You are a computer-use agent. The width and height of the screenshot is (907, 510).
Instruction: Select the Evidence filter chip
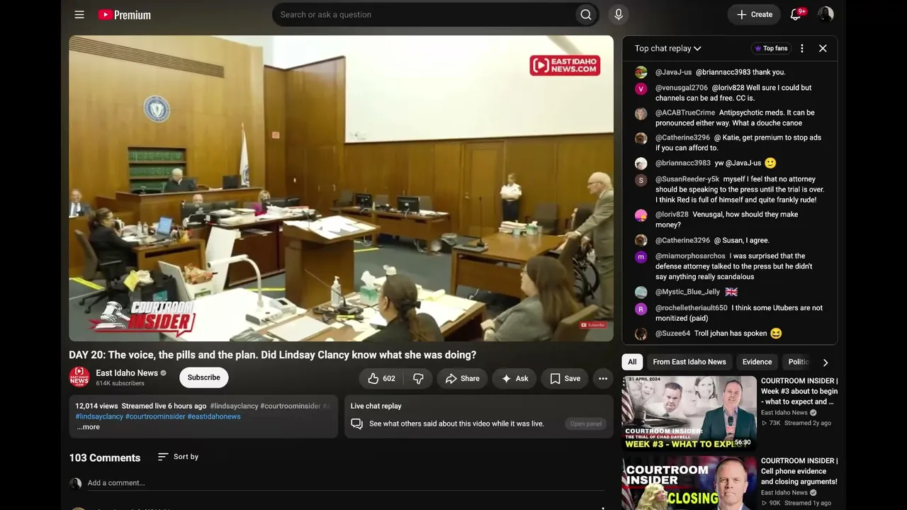coord(757,362)
